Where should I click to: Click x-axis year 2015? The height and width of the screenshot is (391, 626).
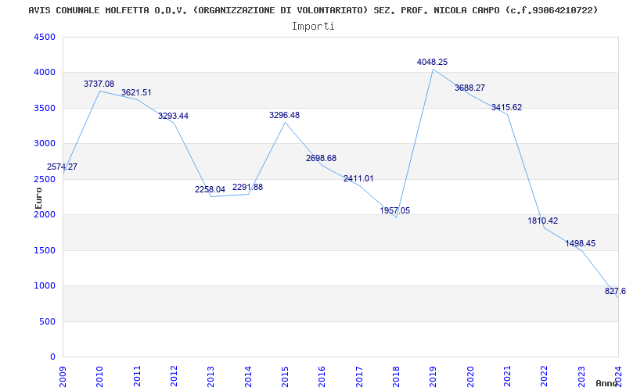click(285, 375)
